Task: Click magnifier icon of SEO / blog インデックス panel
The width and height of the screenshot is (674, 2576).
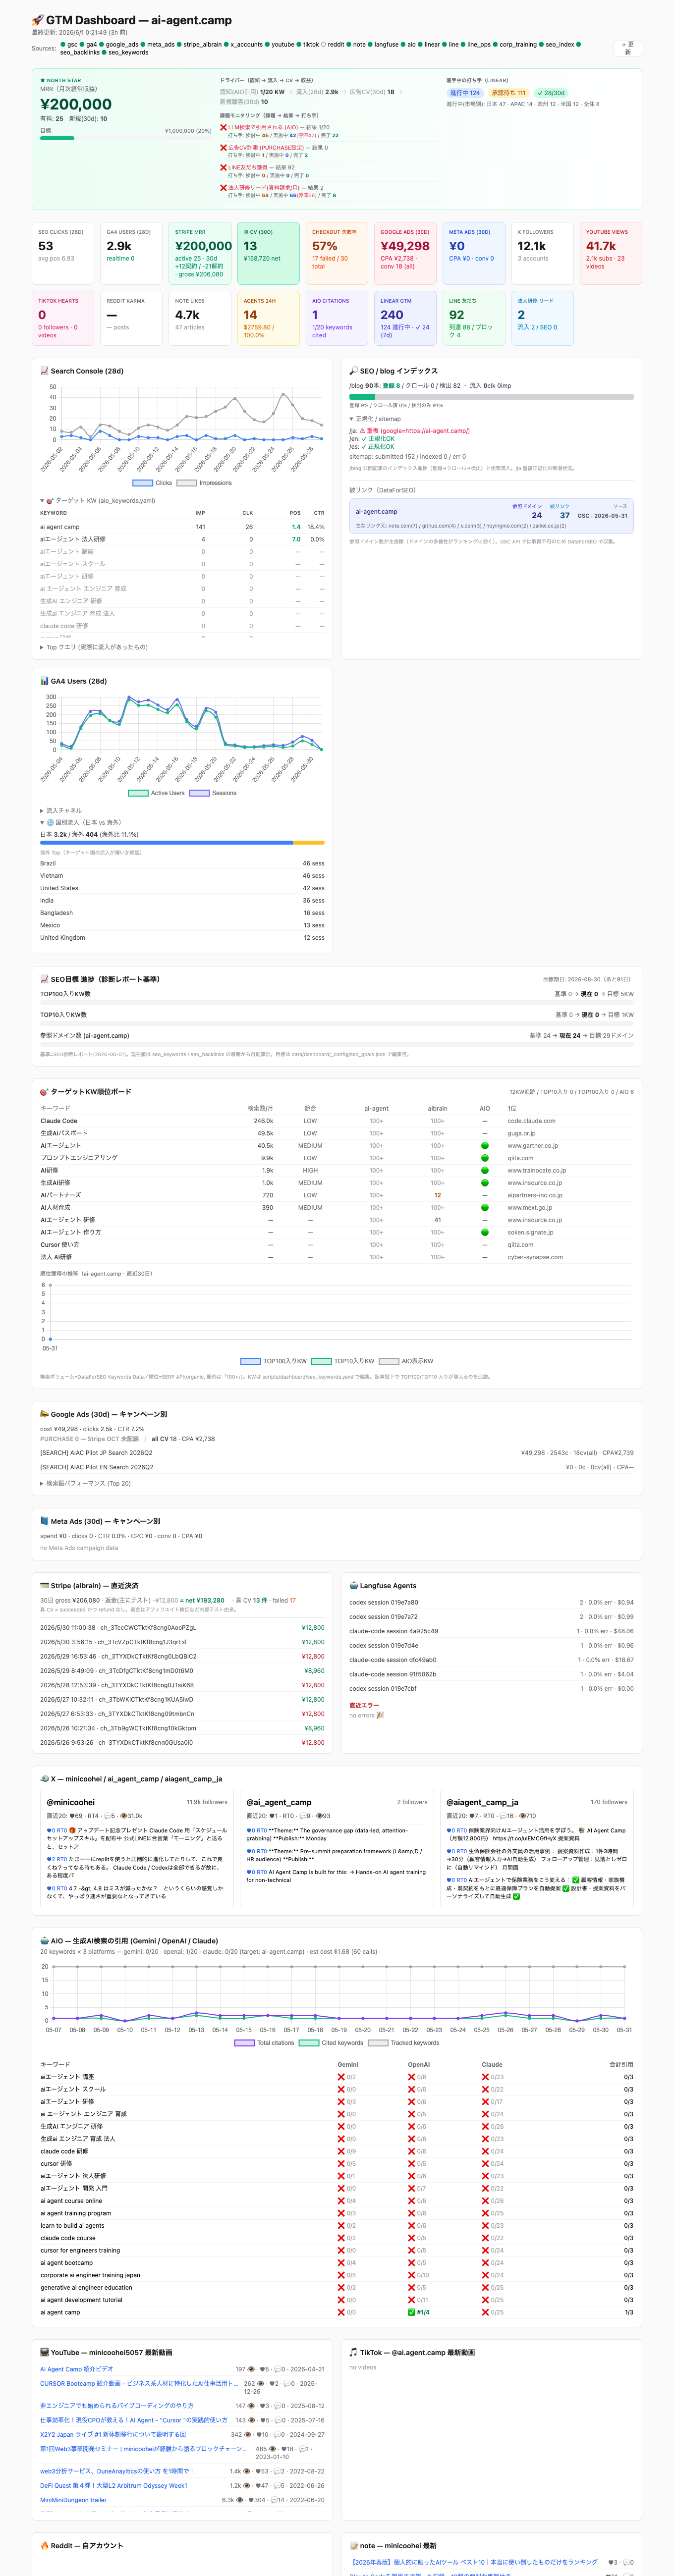Action: click(353, 371)
